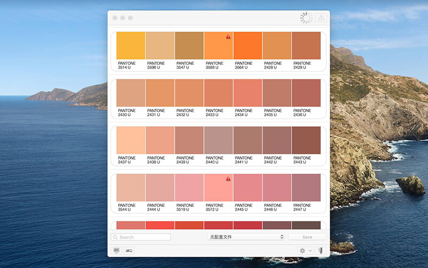Click the 'PANTONE 2432 U' label text
Viewport: 428px width, 268px height.
[185, 113]
